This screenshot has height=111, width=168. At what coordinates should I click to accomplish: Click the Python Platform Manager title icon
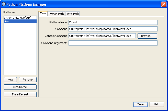tap(4, 4)
